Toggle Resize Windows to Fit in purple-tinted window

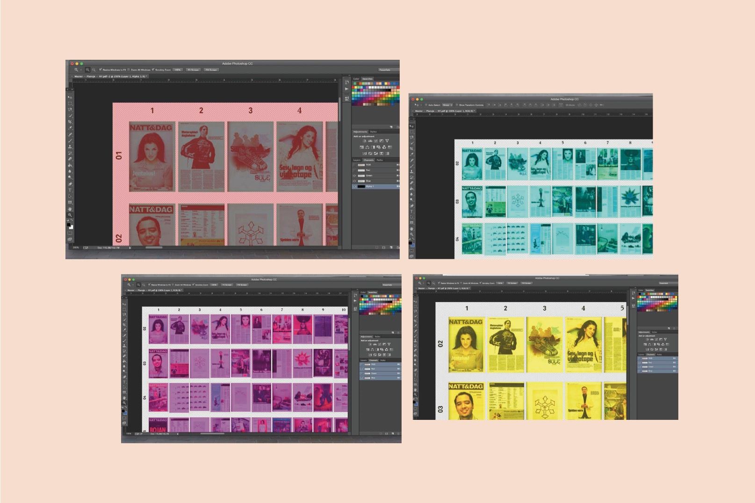(149, 284)
